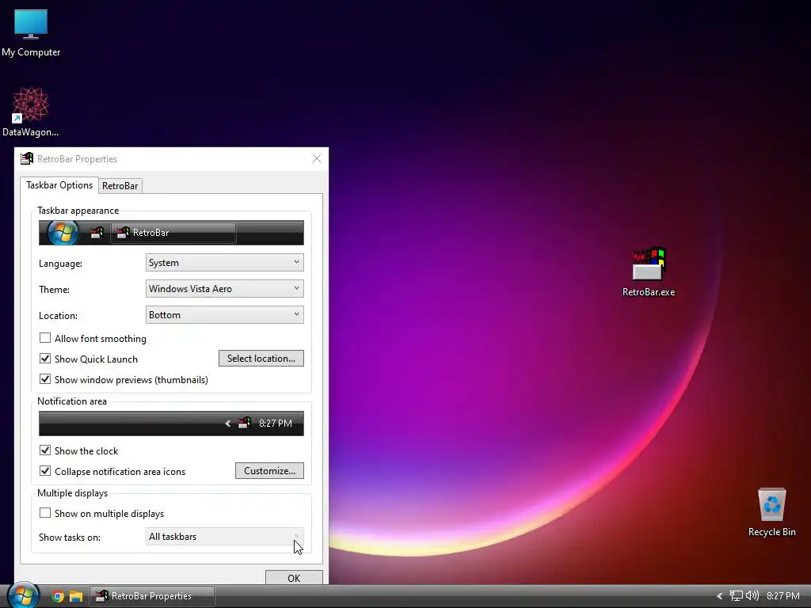The image size is (811, 608).
Task: Toggle Show the clock checkbox
Action: [45, 450]
